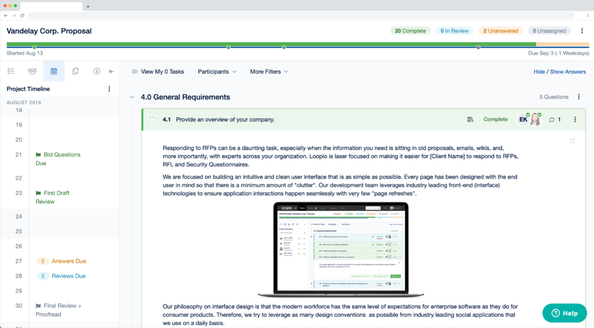Open the project info icon
The image size is (594, 328).
pos(97,71)
